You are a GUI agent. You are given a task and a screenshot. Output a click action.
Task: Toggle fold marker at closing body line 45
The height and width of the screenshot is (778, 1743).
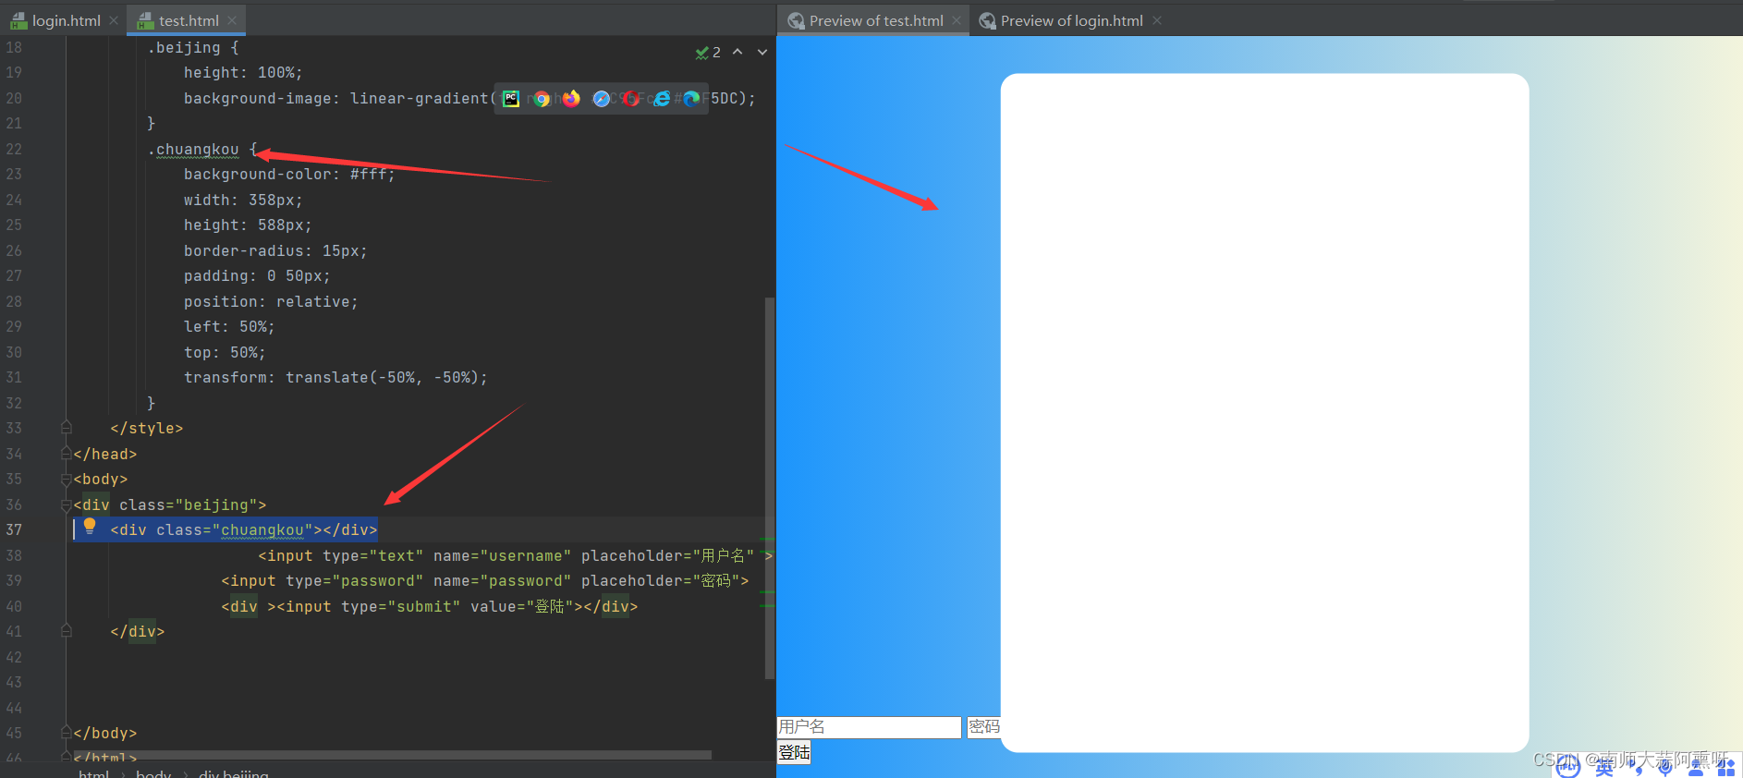pyautogui.click(x=67, y=733)
